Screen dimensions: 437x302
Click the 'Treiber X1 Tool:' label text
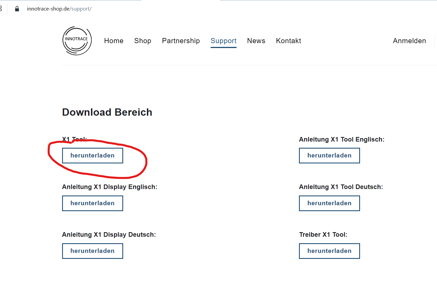(x=323, y=235)
